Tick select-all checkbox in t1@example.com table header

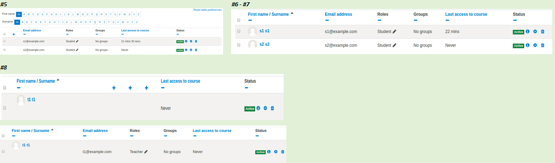tap(4, 135)
